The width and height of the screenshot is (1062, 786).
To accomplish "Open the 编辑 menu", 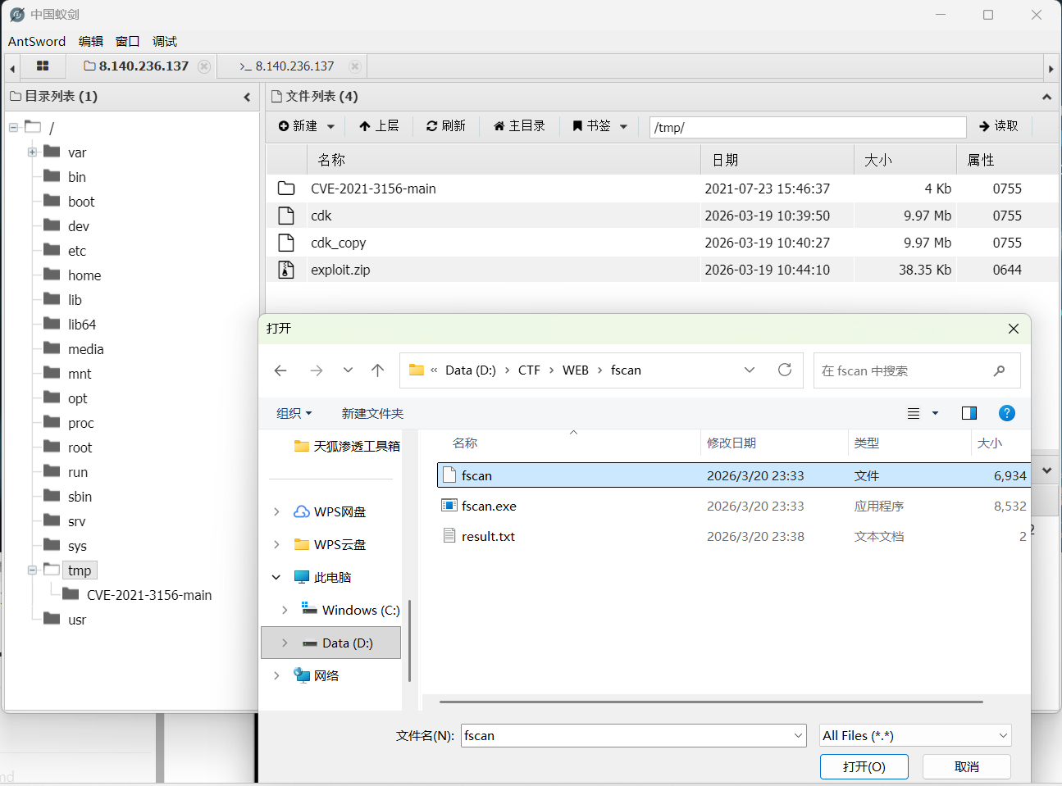I will (x=90, y=42).
